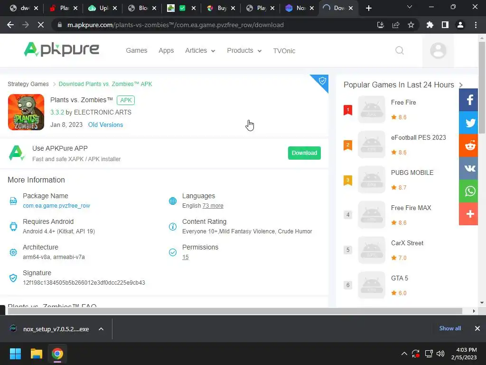Click the address bar URL
The height and width of the screenshot is (365, 486).
[x=175, y=25]
